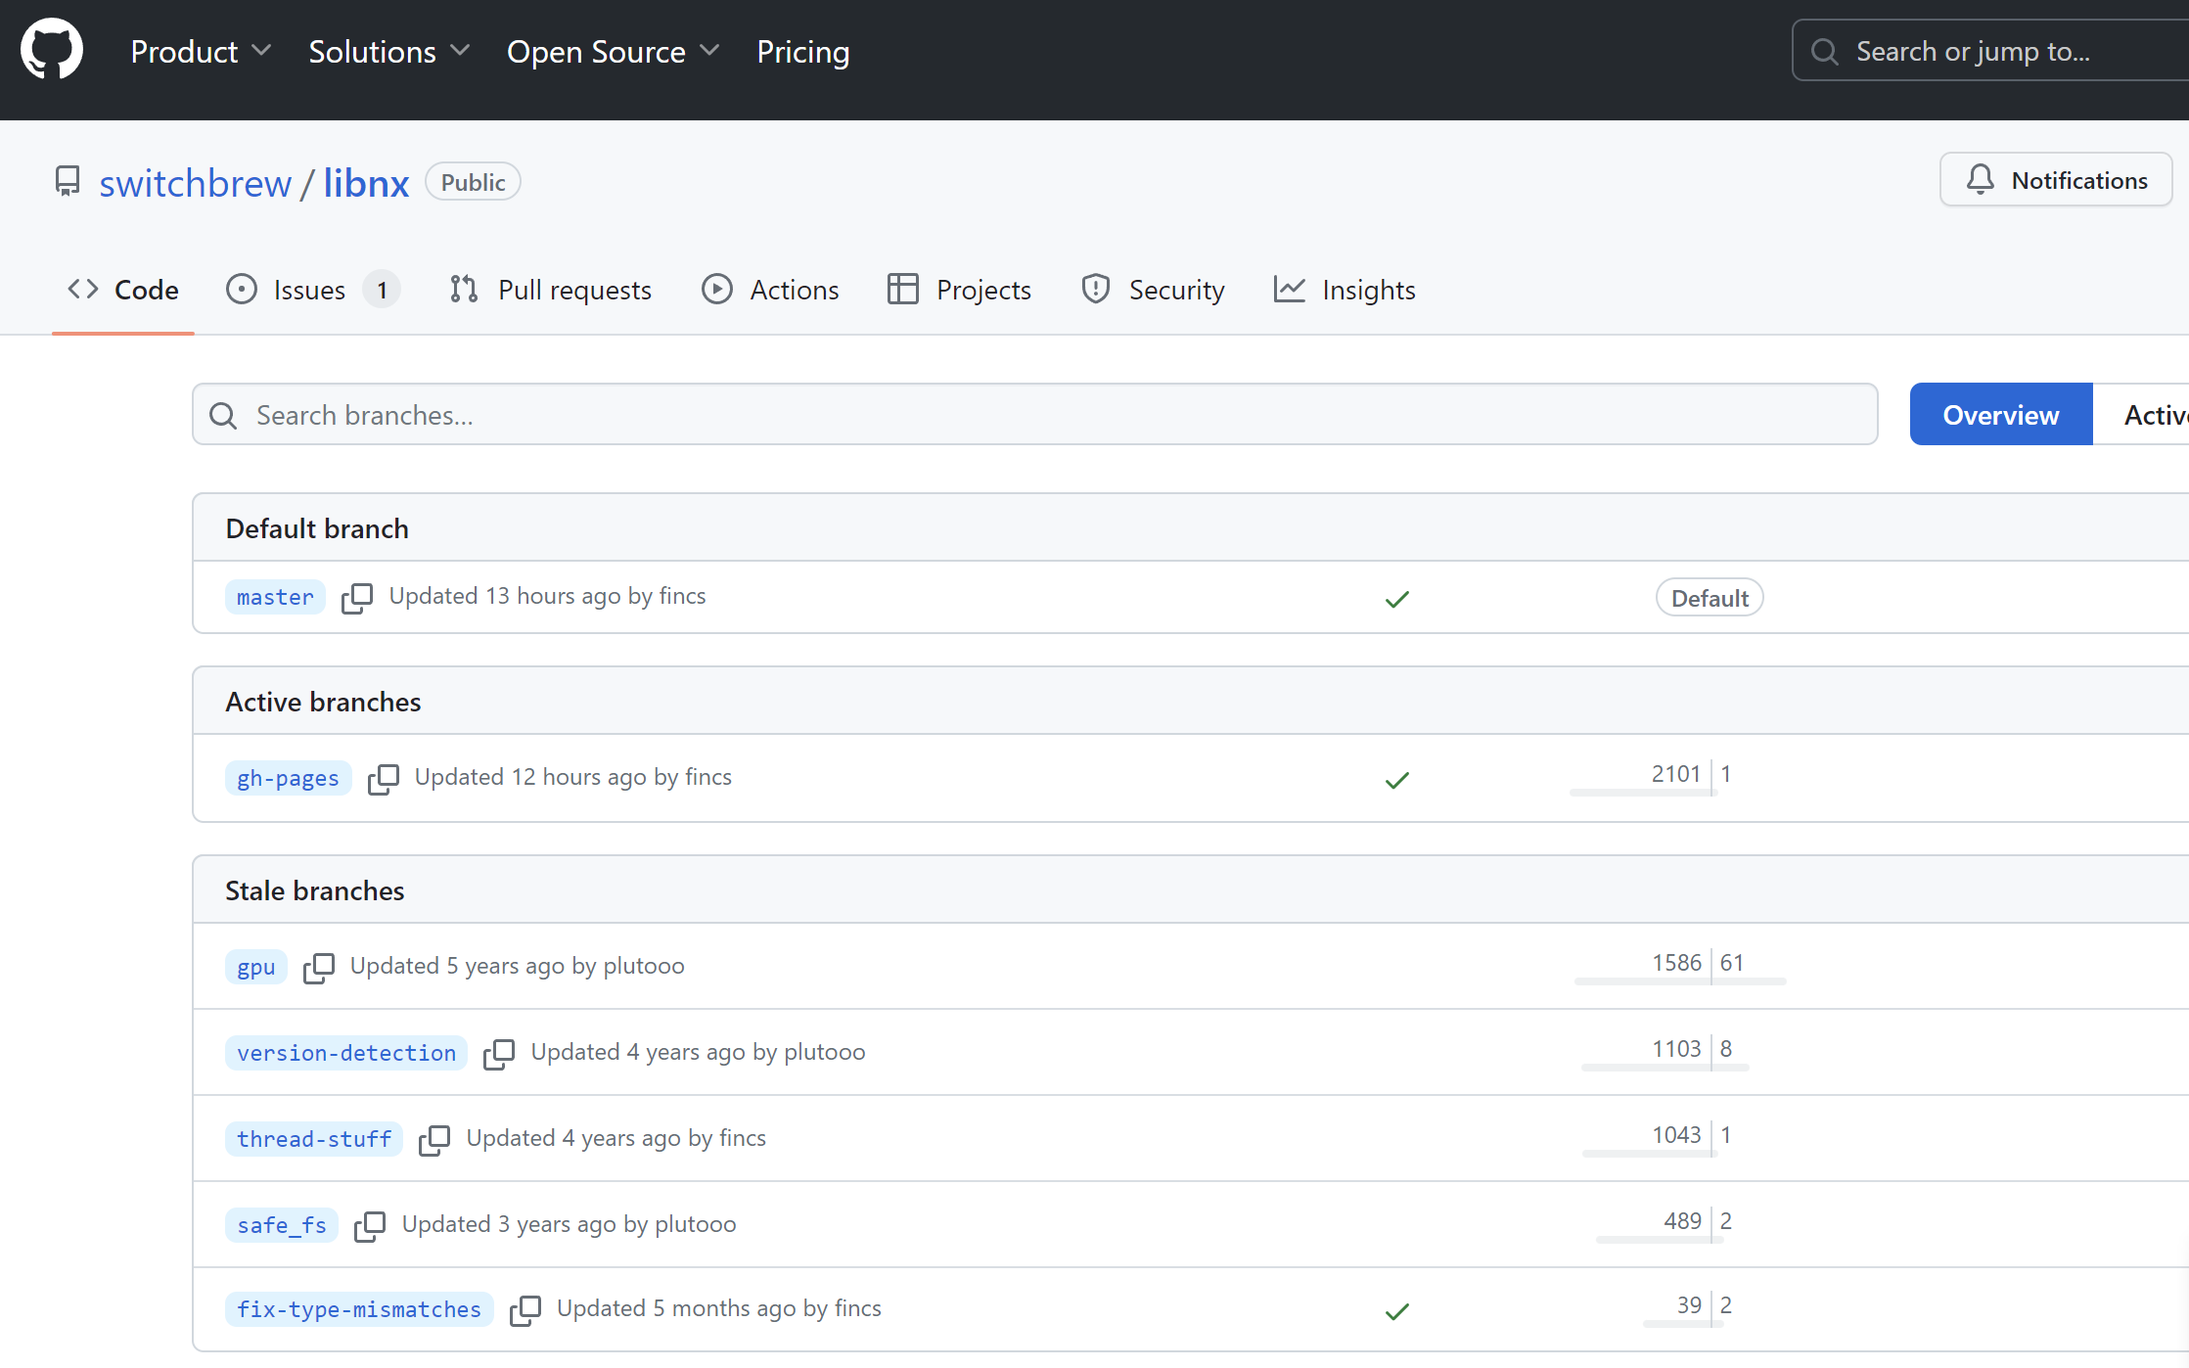Click 'Updated 13 hours ago by fincs'
This screenshot has height=1368, width=2189.
click(547, 597)
